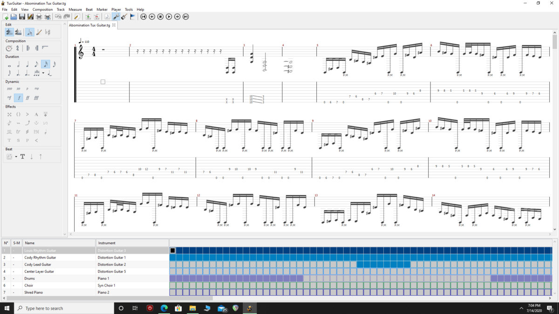This screenshot has height=314, width=559.
Task: Select the whole note duration
Action: point(9,65)
